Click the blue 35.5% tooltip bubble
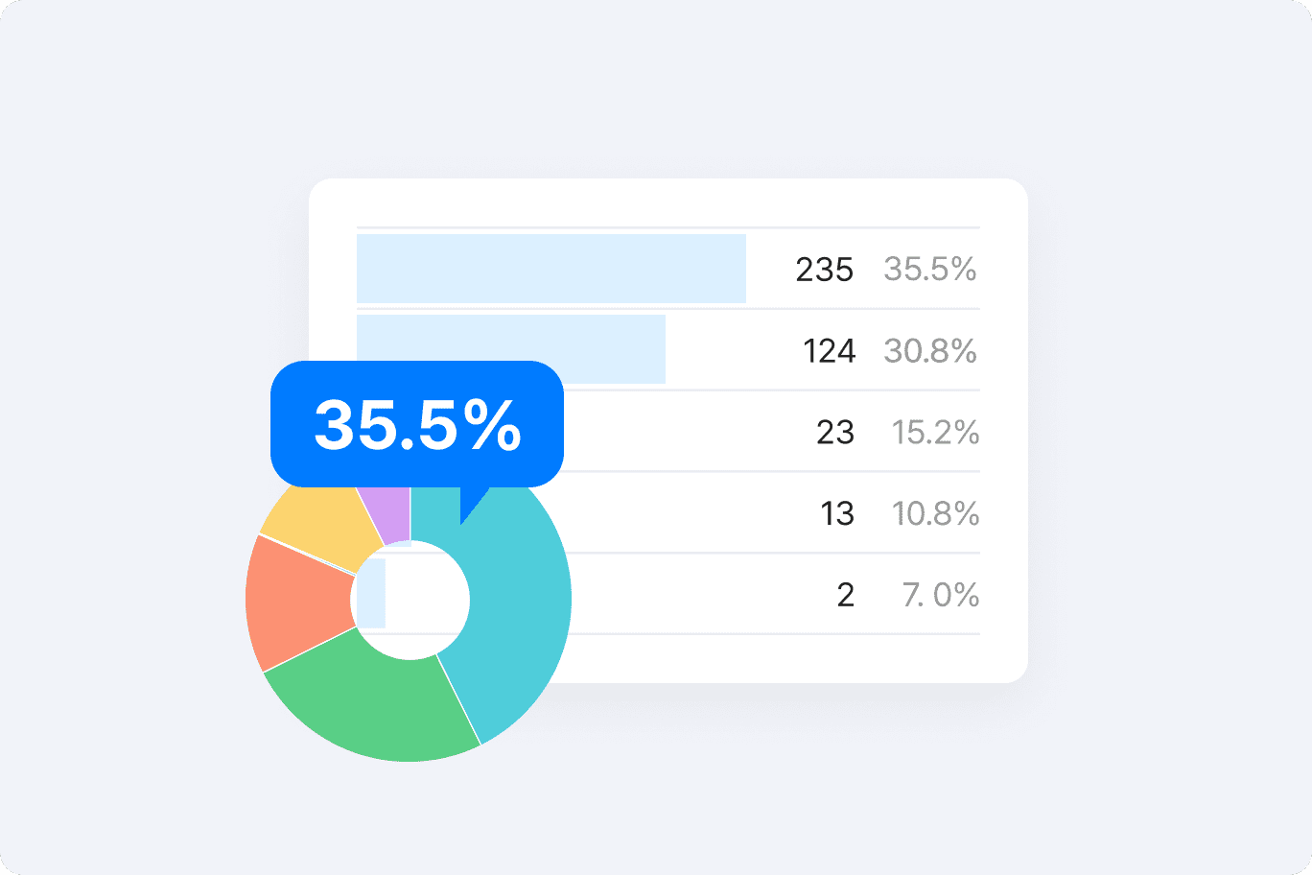This screenshot has width=1312, height=875. tap(417, 424)
